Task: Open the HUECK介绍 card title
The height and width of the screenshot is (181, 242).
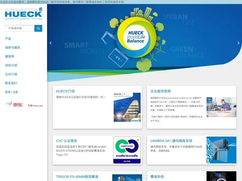Action: (65, 91)
